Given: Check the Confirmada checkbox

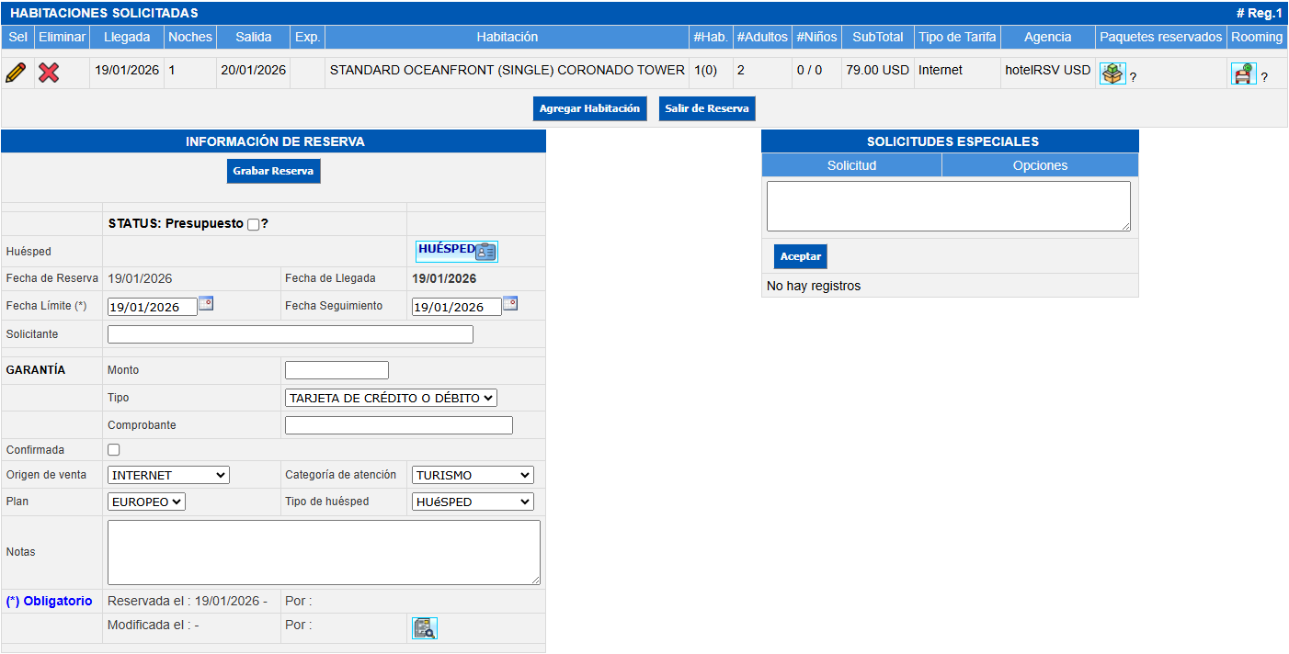Looking at the screenshot, I should (x=114, y=450).
